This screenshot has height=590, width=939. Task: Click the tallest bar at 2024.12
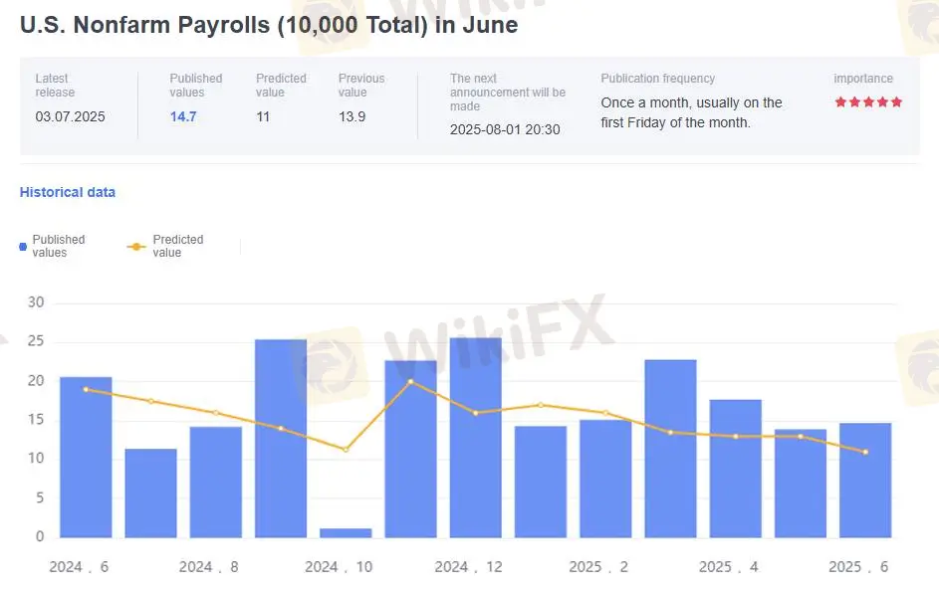(476, 438)
